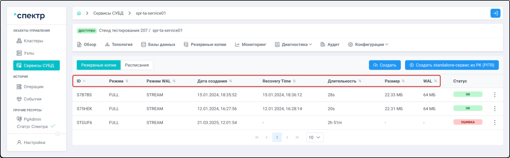The image size is (510, 158).
Task: Open the page size dropdown showing 10
Action: pyautogui.click(x=315, y=137)
